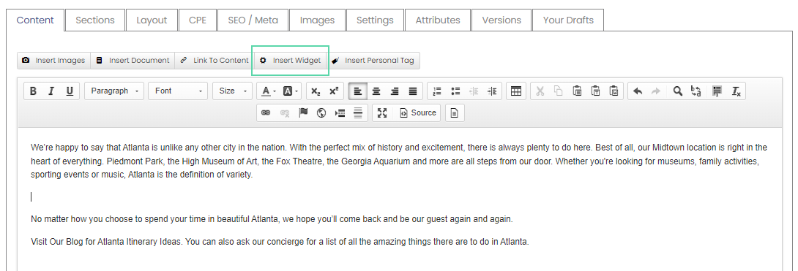The height and width of the screenshot is (271, 798).
Task: Click the Undo arrow icon
Action: [x=638, y=91]
